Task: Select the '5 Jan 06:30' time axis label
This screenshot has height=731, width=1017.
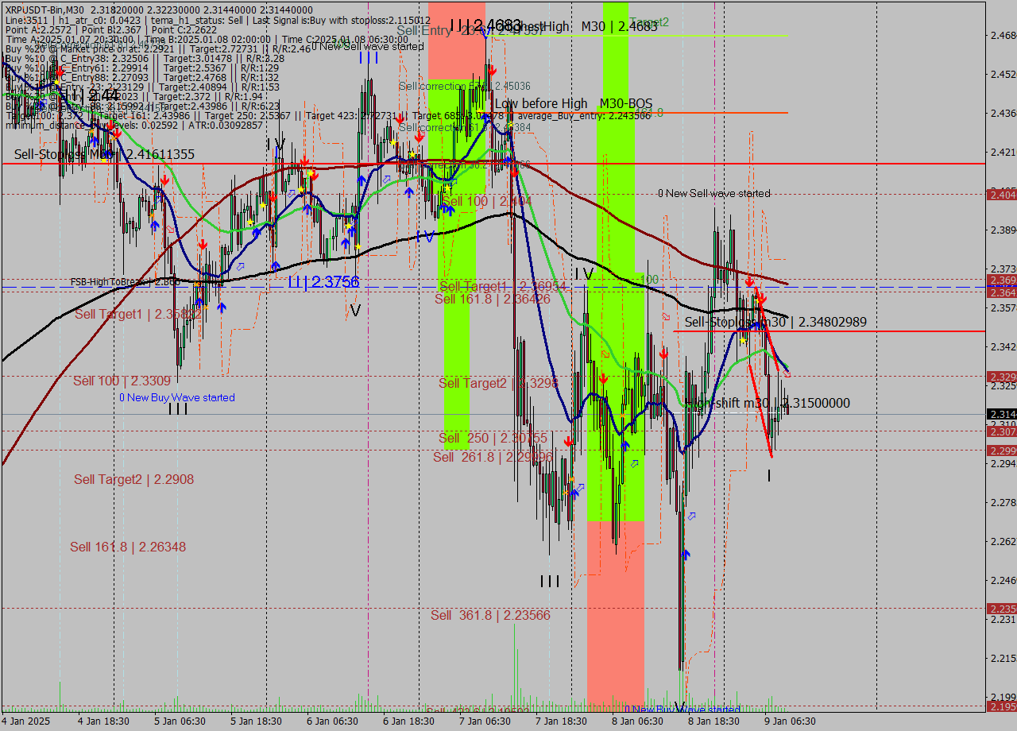Action: (x=180, y=721)
